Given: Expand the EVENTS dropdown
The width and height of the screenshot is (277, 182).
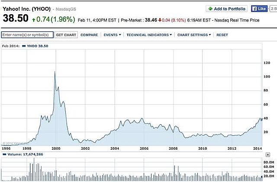Looking at the screenshot, I should (x=112, y=35).
